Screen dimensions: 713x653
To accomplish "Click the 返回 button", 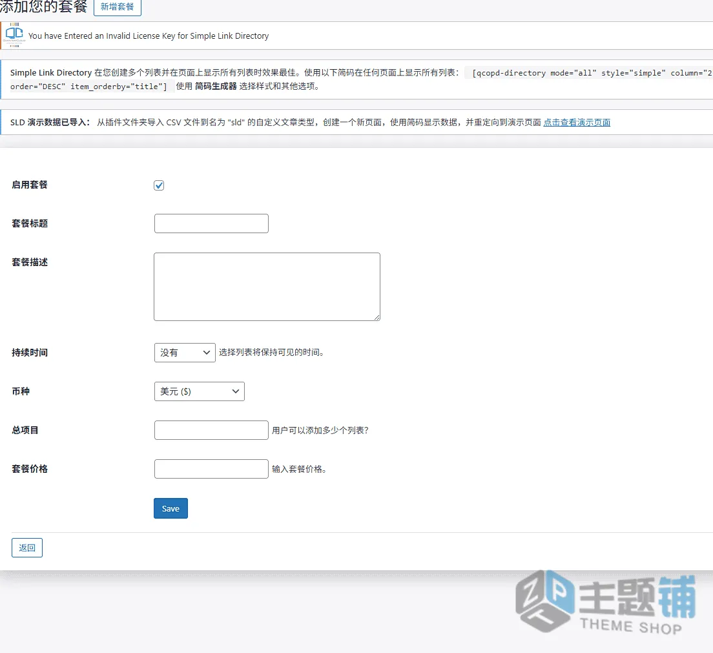I will pyautogui.click(x=27, y=548).
